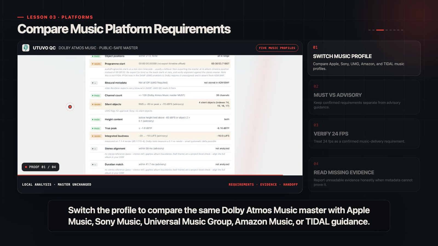Open step 01 Switch Music Profile card
This screenshot has width=438, height=246.
click(x=364, y=58)
